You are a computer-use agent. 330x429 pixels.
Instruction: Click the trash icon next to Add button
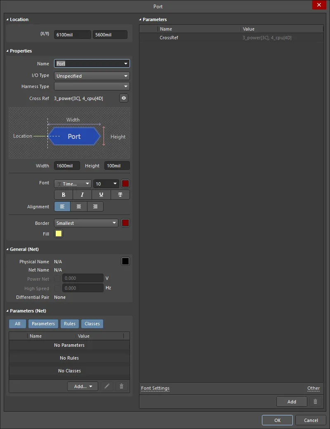tap(315, 401)
